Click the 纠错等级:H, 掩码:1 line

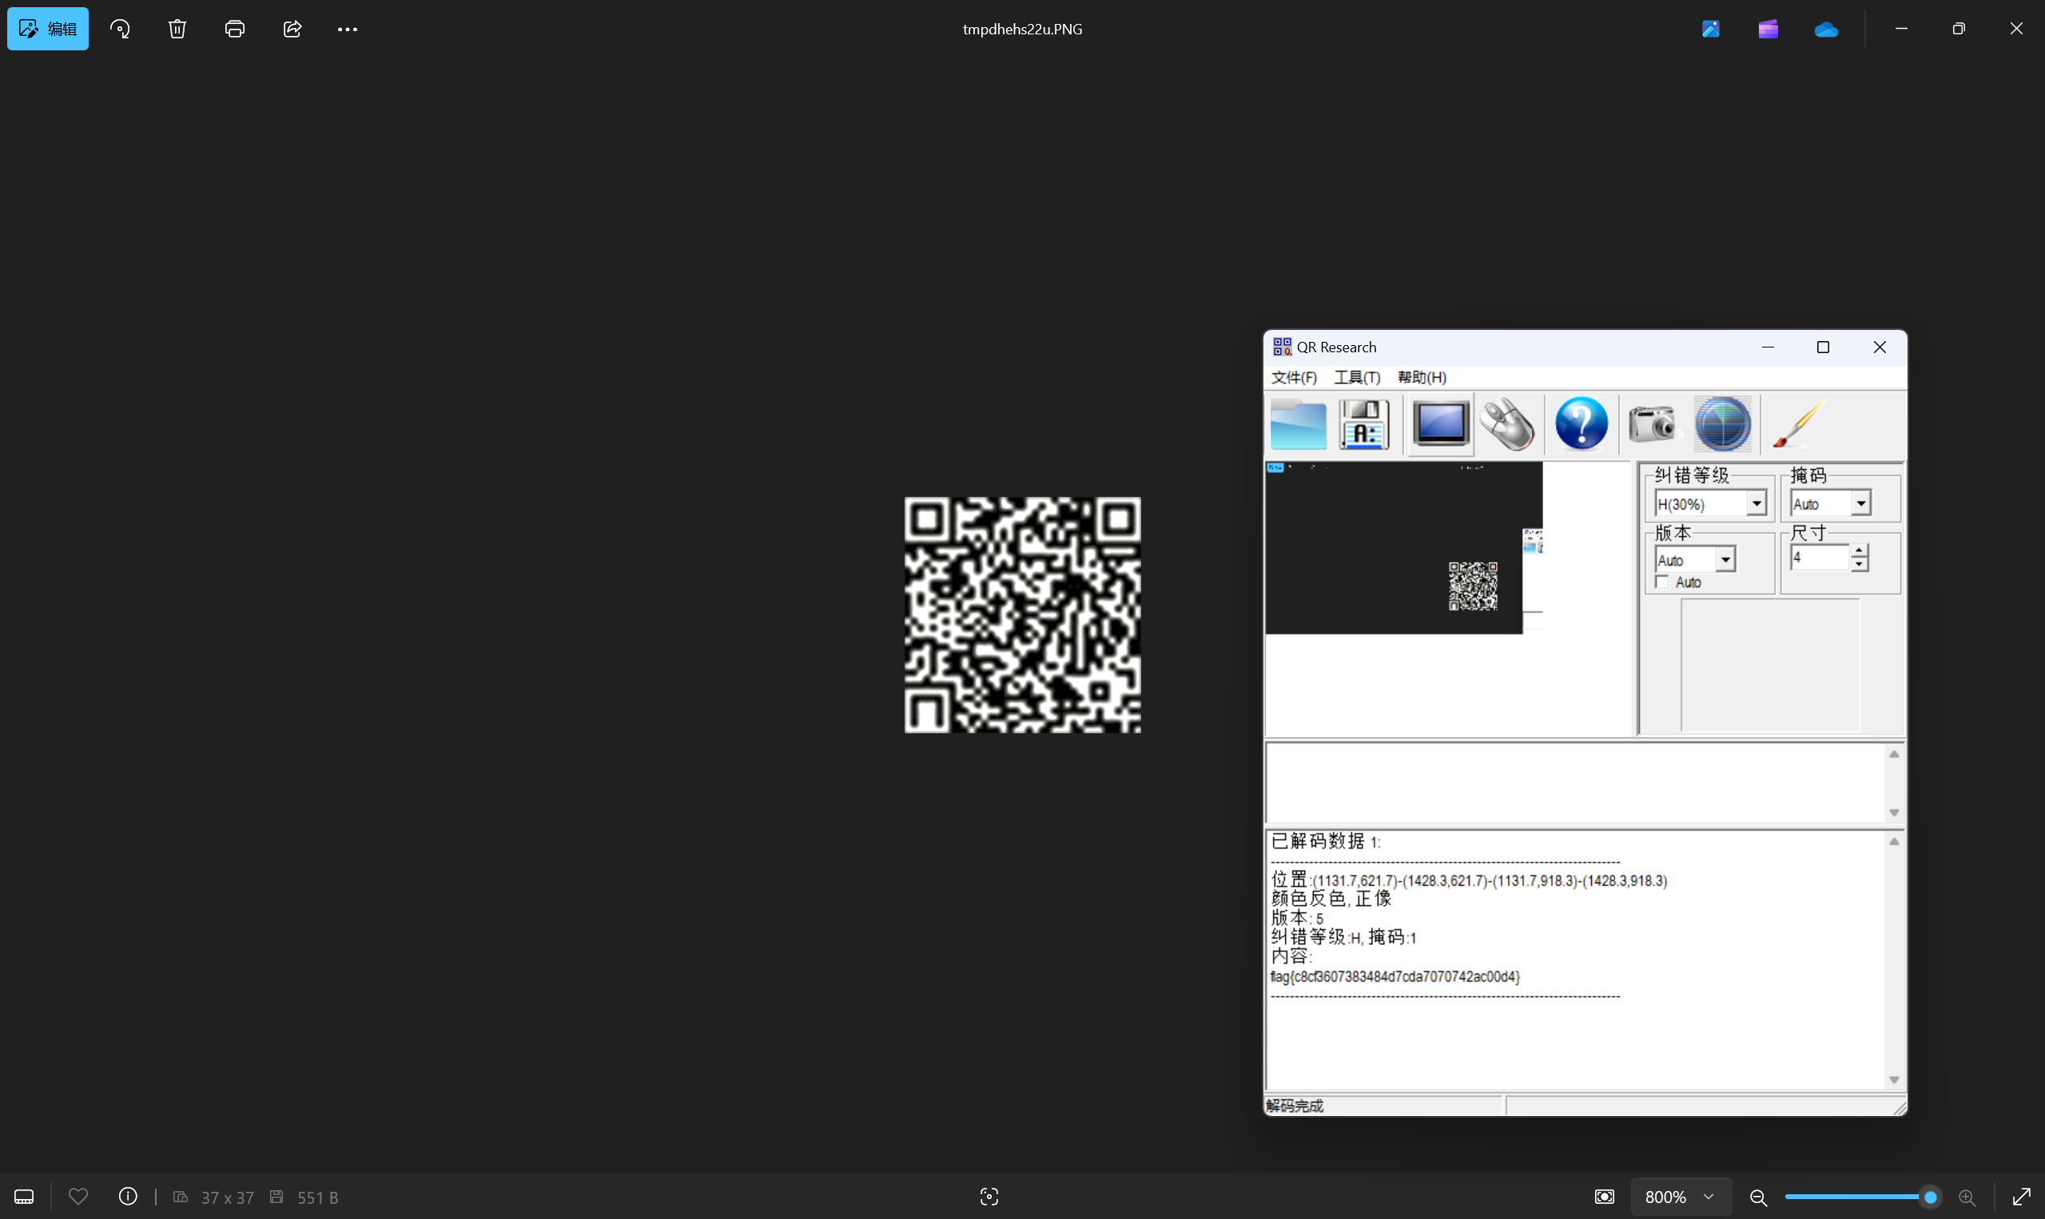point(1343,937)
